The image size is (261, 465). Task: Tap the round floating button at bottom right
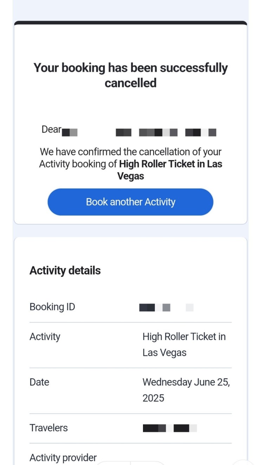(243, 463)
